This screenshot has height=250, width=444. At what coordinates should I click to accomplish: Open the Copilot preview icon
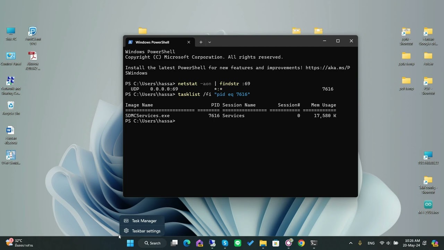[435, 243]
